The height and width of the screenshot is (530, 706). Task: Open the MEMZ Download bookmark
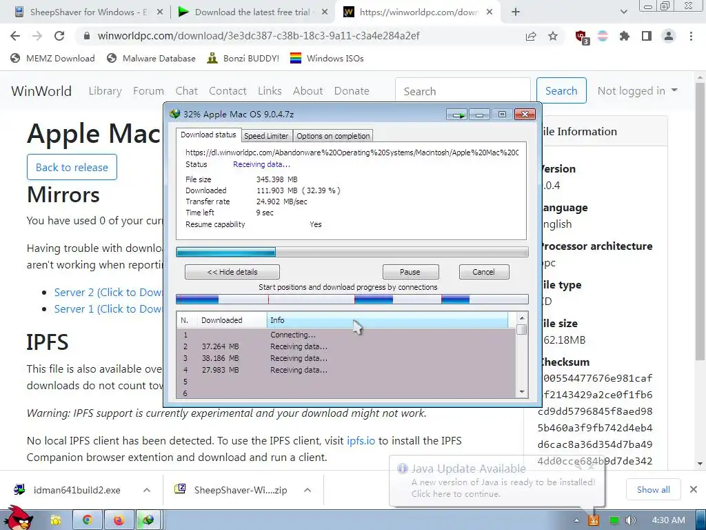pos(52,58)
